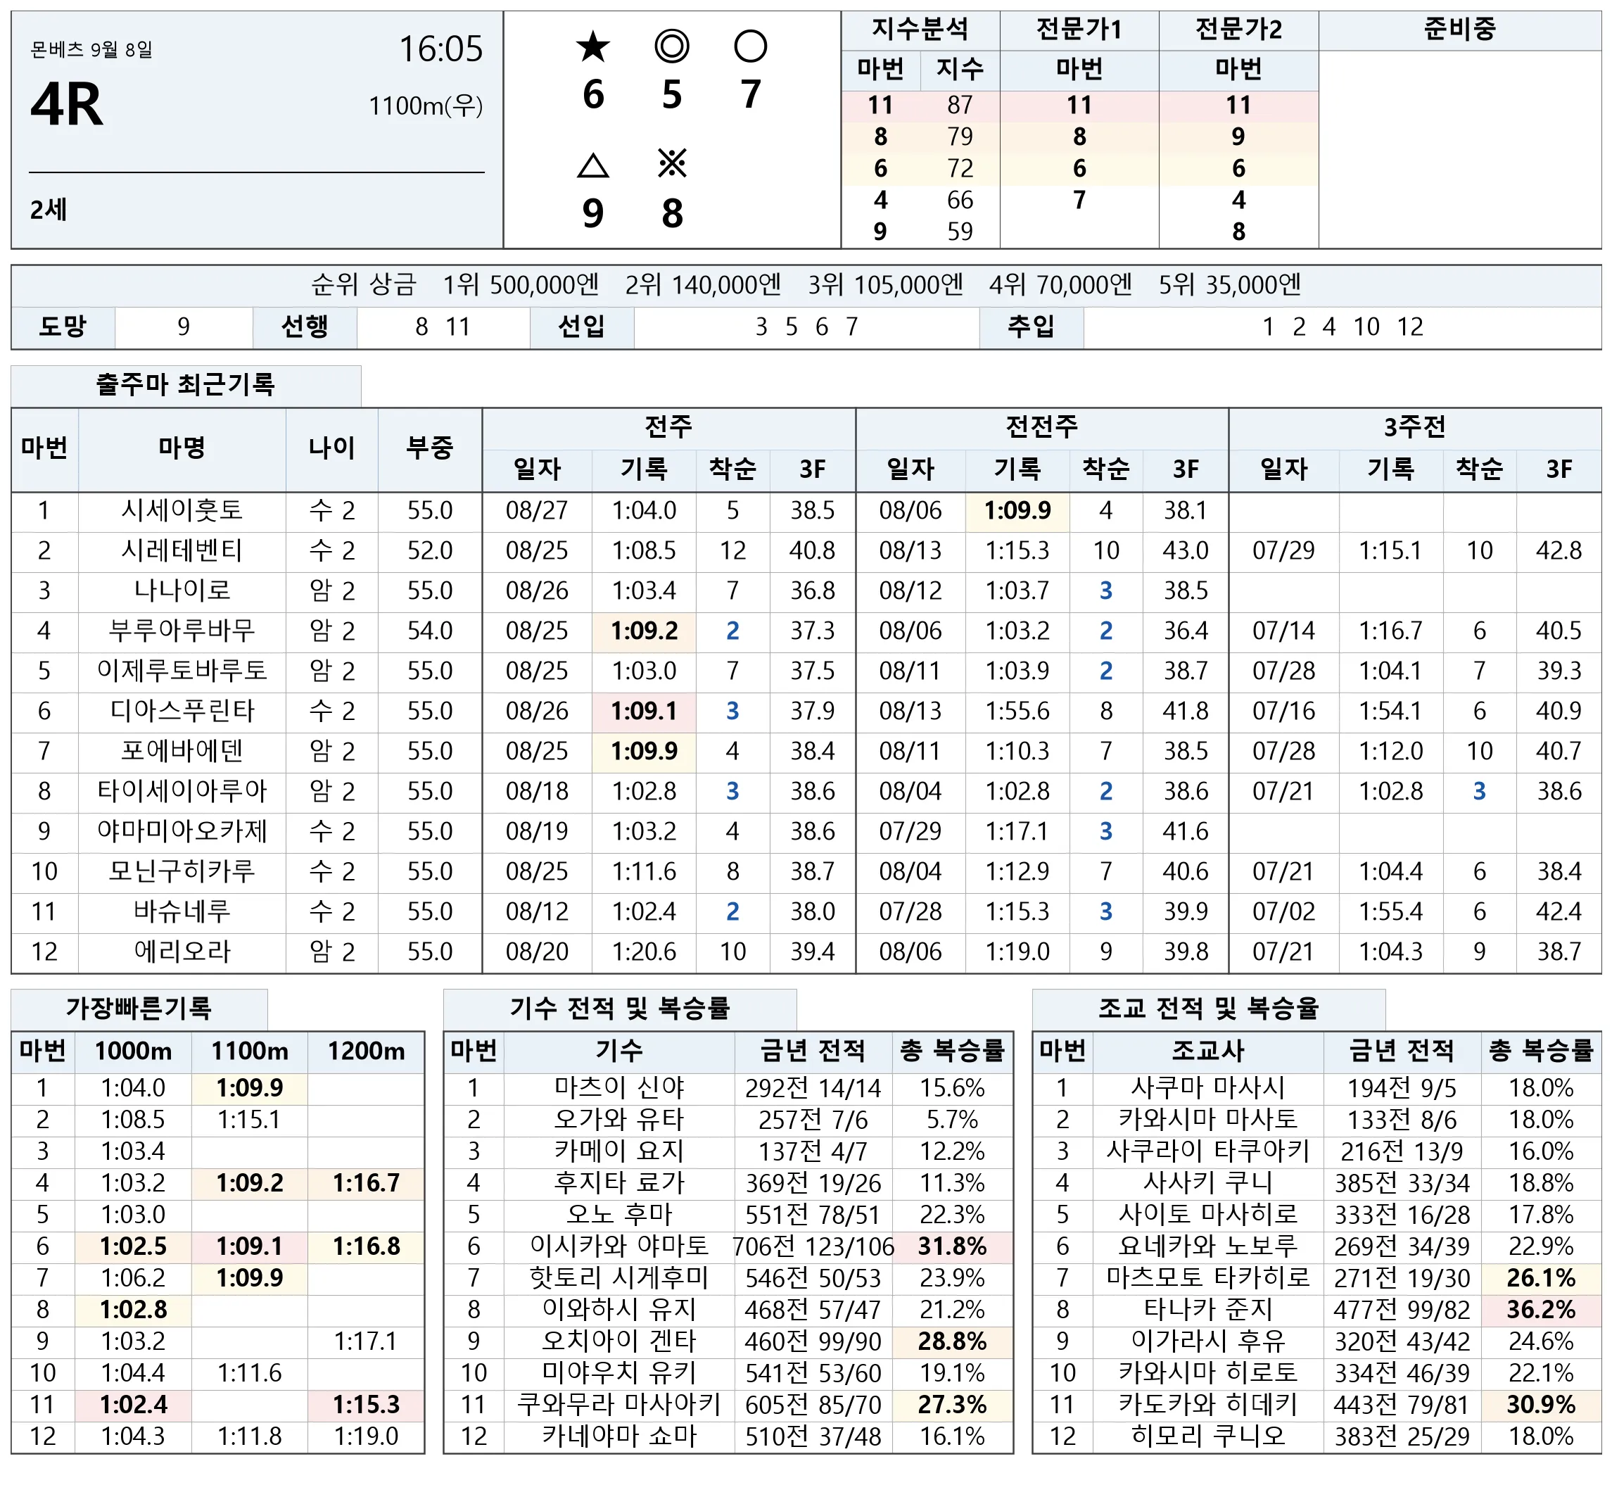
Task: Click jockey name 이시카와 야마토
Action: pos(618,1246)
